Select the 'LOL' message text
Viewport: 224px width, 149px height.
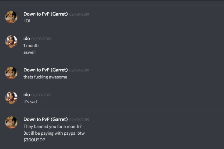(x=27, y=21)
